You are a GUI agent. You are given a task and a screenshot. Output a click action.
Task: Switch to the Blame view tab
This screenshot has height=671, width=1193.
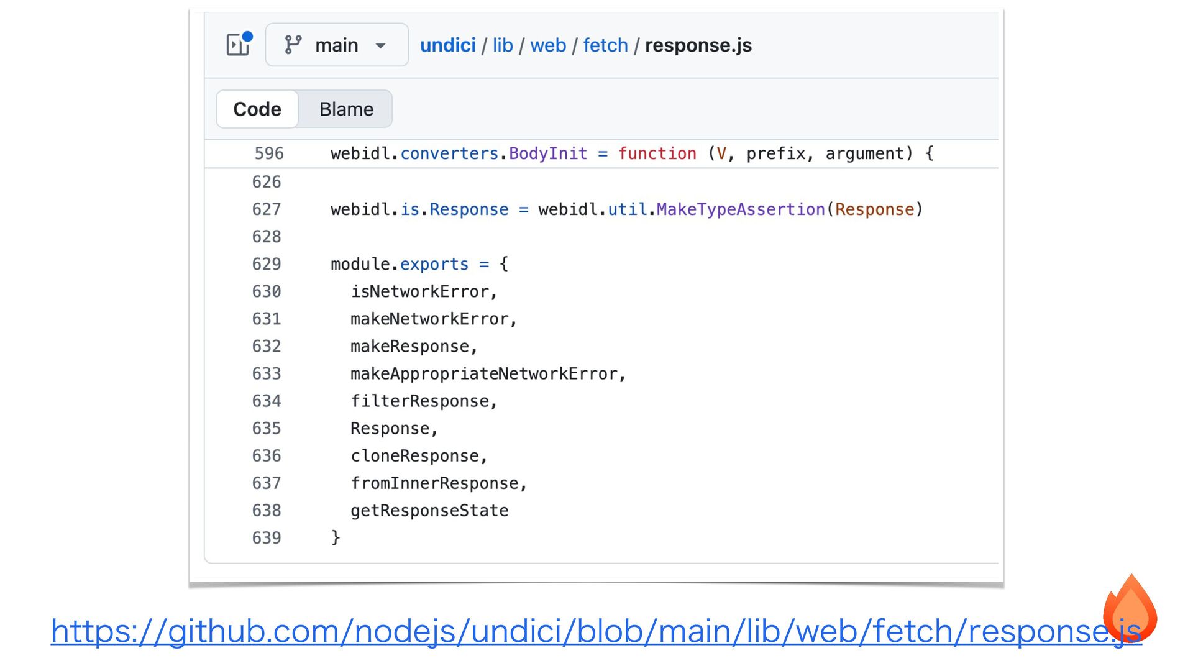point(346,109)
